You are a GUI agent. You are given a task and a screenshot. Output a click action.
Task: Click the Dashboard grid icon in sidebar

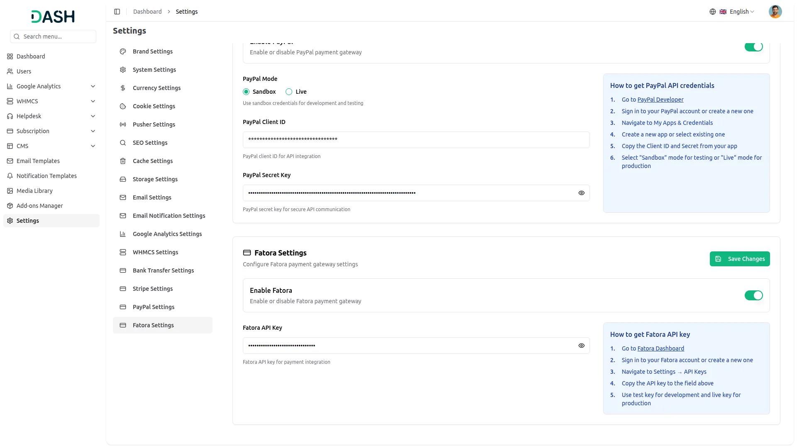(10, 56)
